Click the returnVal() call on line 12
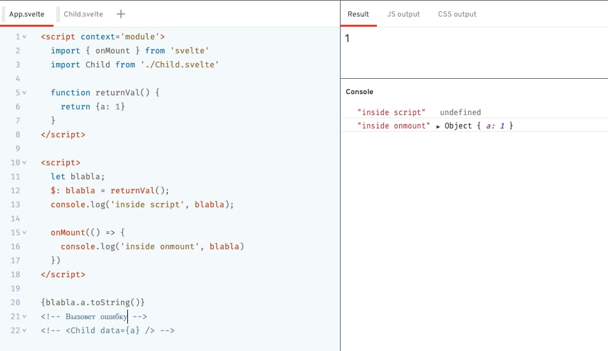 click(x=139, y=191)
